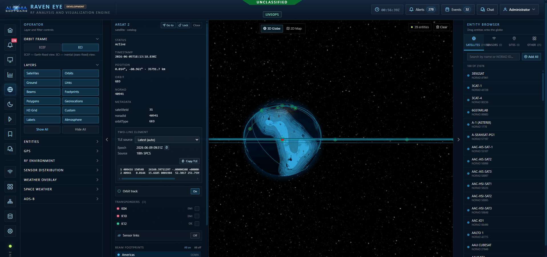Open the bar chart analytics icon
Image resolution: width=547 pixels, height=257 pixels.
pos(10,75)
